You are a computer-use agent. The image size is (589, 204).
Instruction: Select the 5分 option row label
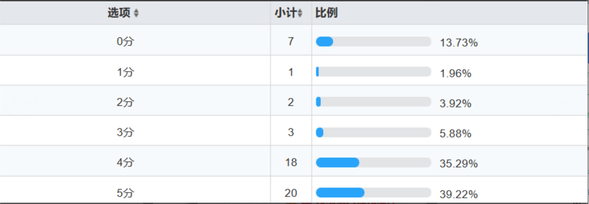[125, 193]
